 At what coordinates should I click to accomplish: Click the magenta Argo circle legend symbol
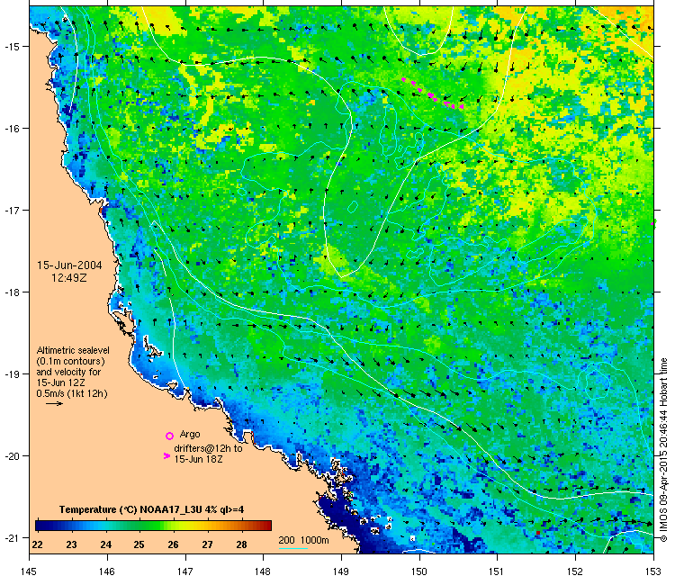pos(169,436)
